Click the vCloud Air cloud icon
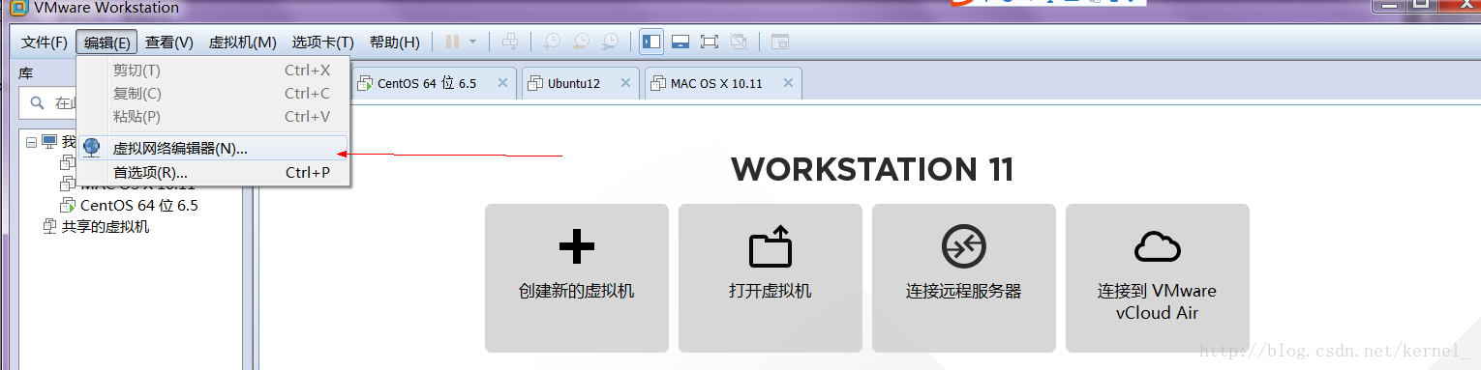1481x370 pixels. 1158,247
